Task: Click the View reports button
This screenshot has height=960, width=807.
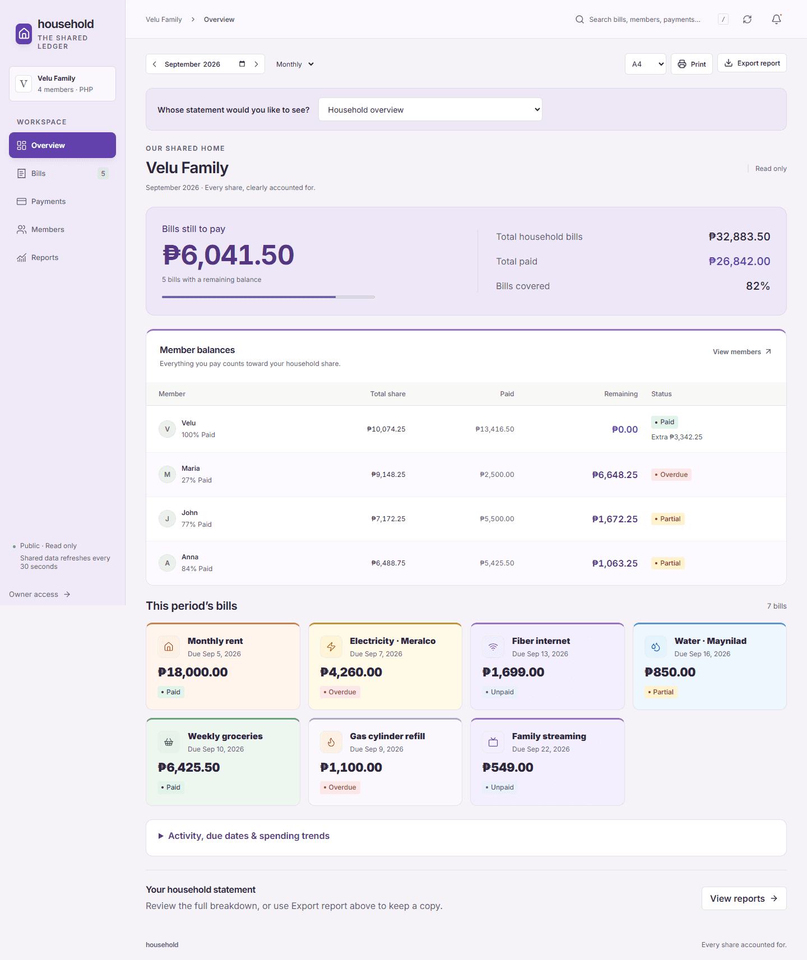Action: pyautogui.click(x=744, y=898)
